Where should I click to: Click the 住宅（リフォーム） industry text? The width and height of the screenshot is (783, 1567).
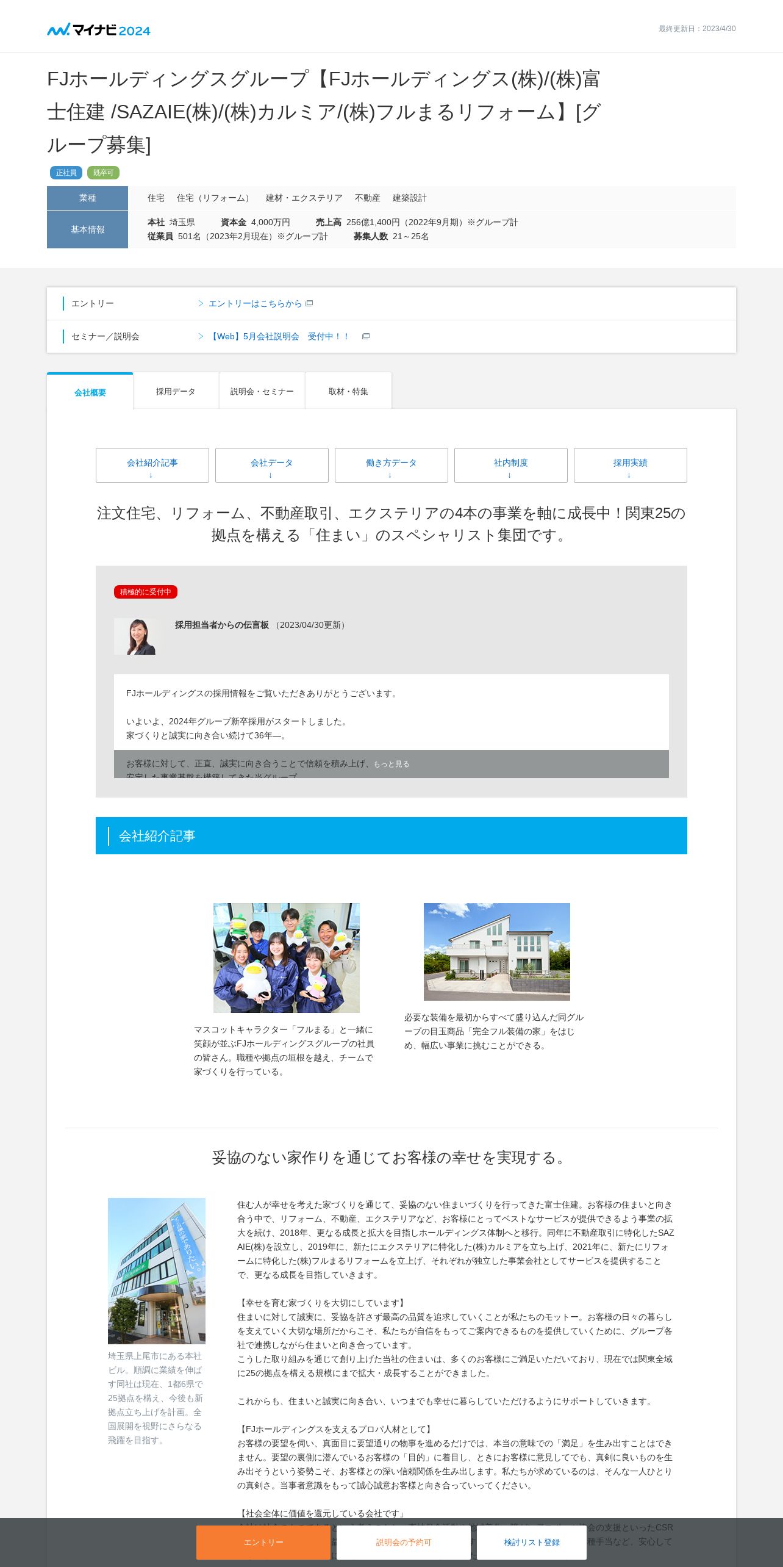[215, 198]
